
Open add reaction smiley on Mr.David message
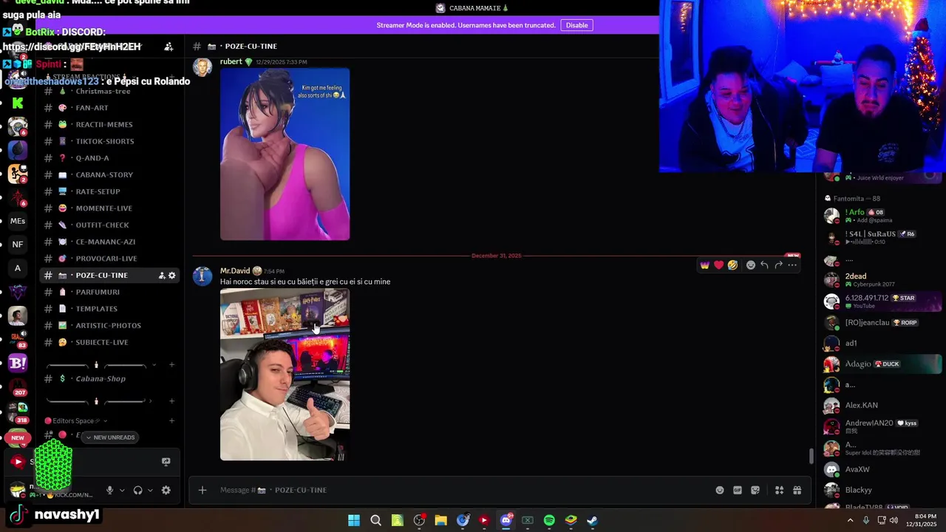point(751,265)
